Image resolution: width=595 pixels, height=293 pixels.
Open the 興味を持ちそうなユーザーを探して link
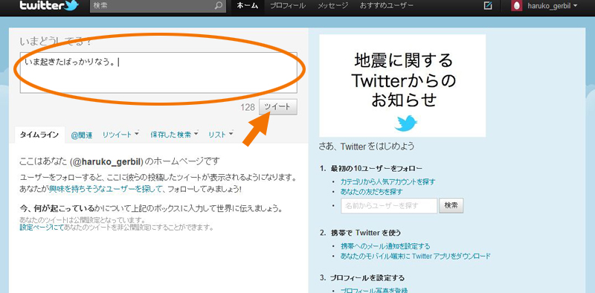click(x=106, y=189)
